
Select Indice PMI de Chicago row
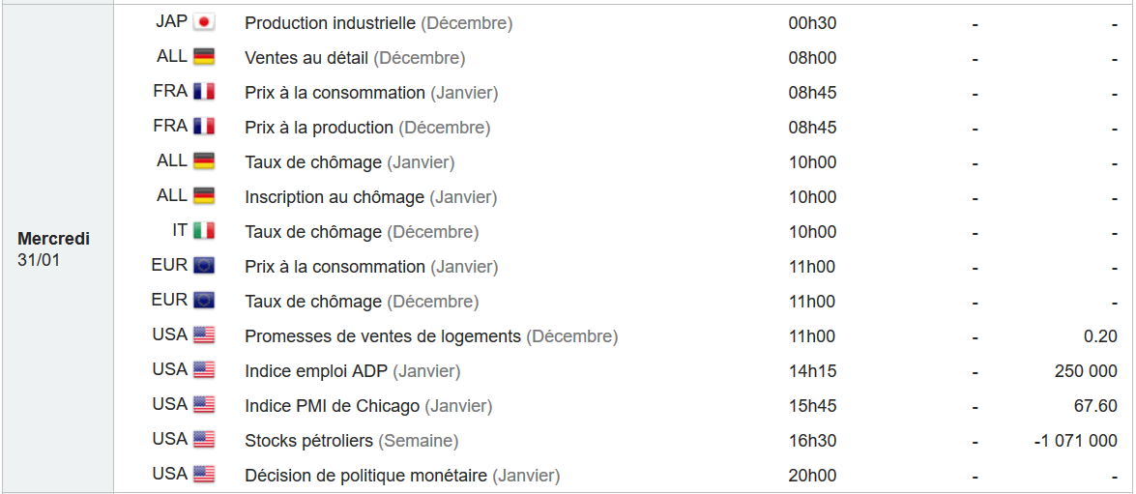coord(367,406)
